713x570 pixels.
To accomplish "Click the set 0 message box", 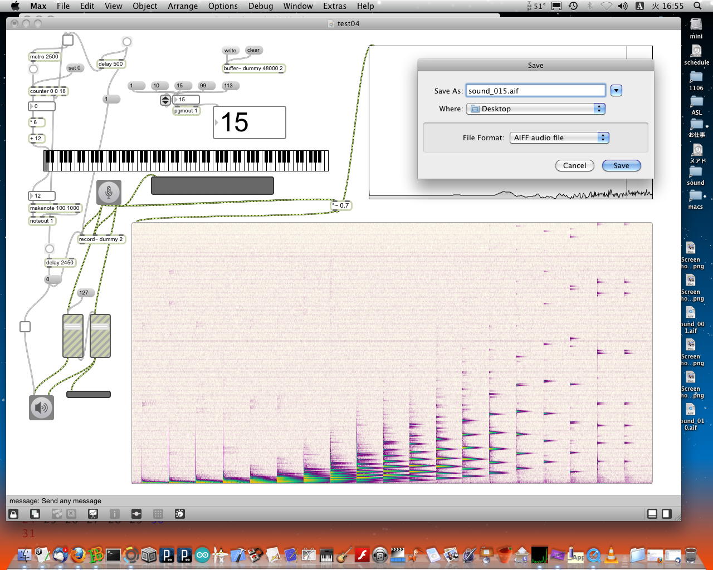I will click(x=74, y=68).
